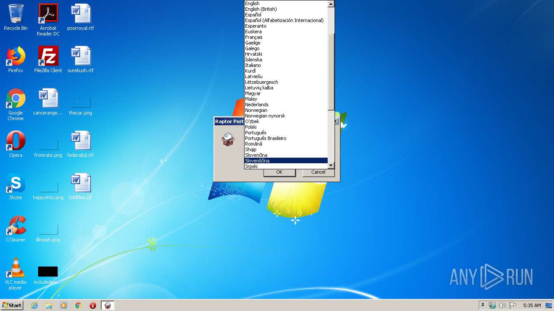Select Română language entry
This screenshot has width=554, height=311.
click(286, 144)
